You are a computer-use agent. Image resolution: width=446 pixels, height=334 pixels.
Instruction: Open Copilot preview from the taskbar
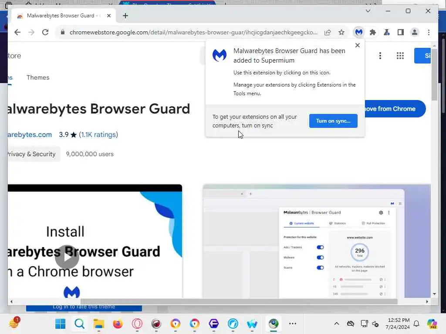click(x=432, y=324)
